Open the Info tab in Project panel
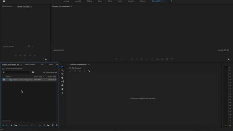Screen dimensions: 233x131 42,64
